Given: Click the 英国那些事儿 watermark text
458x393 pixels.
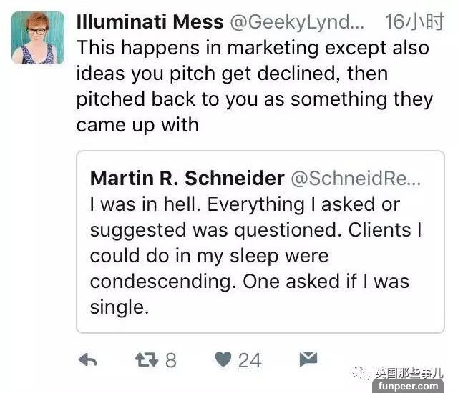Looking at the screenshot, I should click(409, 373).
